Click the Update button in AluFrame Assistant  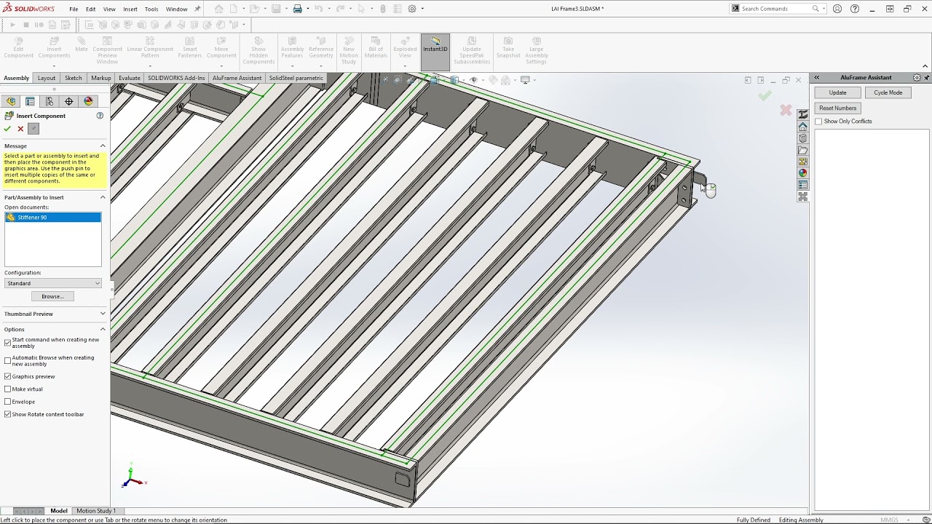tap(837, 92)
